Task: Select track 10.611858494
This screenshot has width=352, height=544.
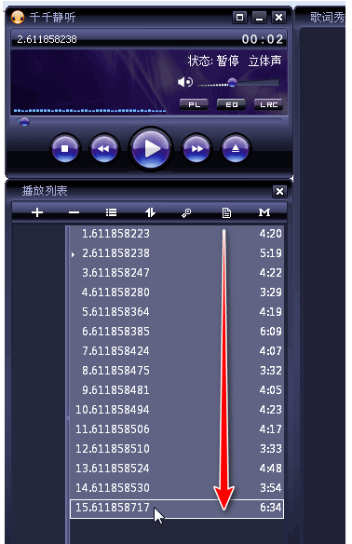Action: click(177, 410)
